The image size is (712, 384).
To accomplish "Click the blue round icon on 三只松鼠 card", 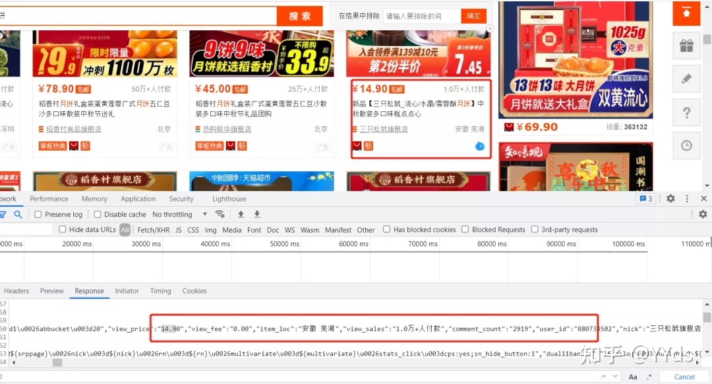I will pos(479,146).
